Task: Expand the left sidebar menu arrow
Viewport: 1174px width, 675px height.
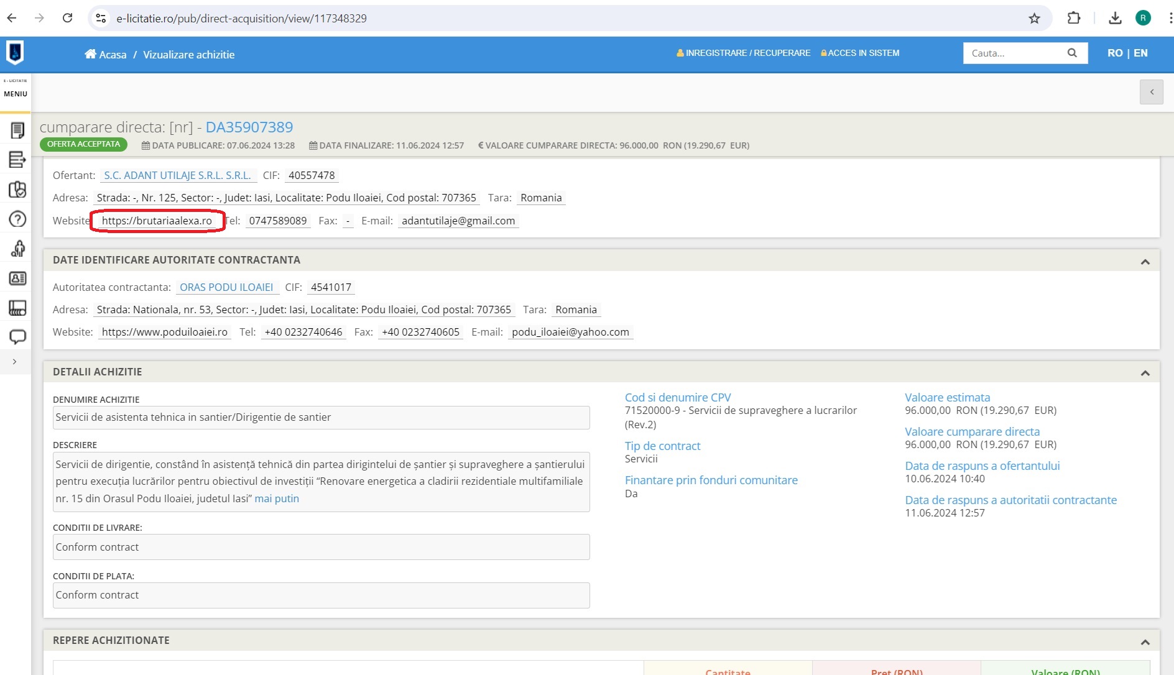Action: 14,362
